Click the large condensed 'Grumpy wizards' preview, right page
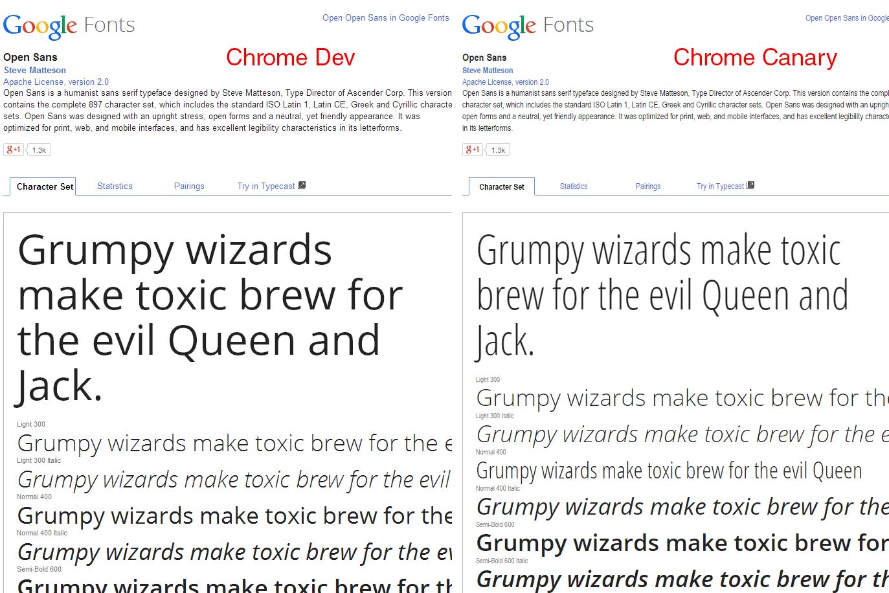Viewport: 889px width, 593px height. point(662,296)
